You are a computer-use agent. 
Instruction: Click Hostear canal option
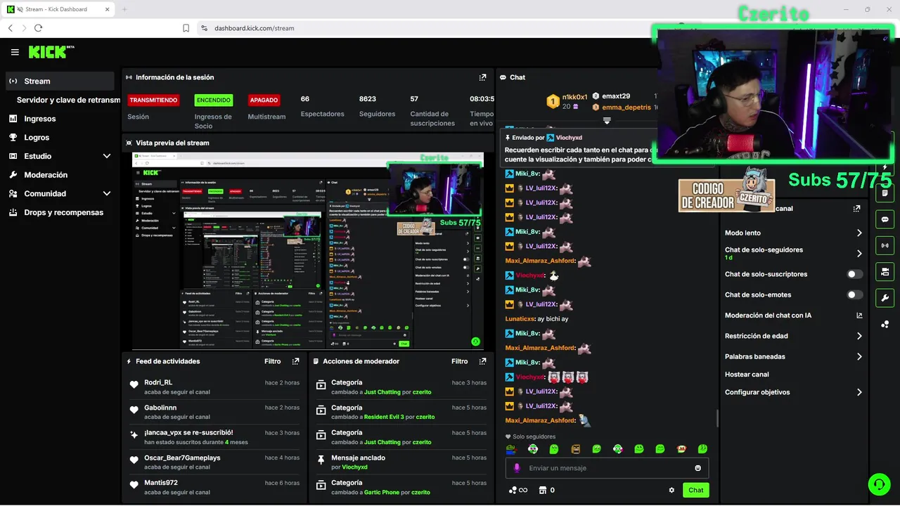point(747,375)
